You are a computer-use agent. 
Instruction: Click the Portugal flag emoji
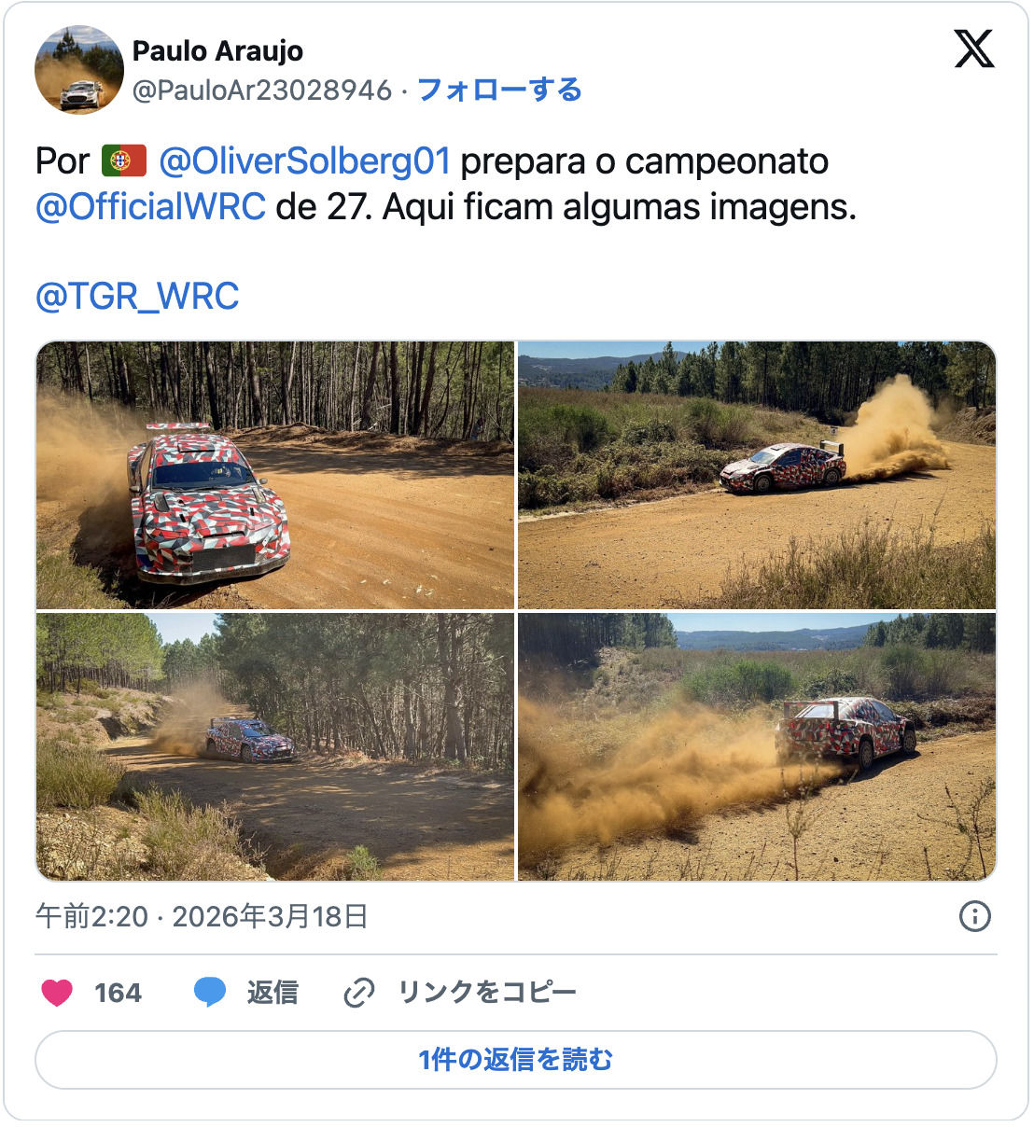[x=124, y=161]
